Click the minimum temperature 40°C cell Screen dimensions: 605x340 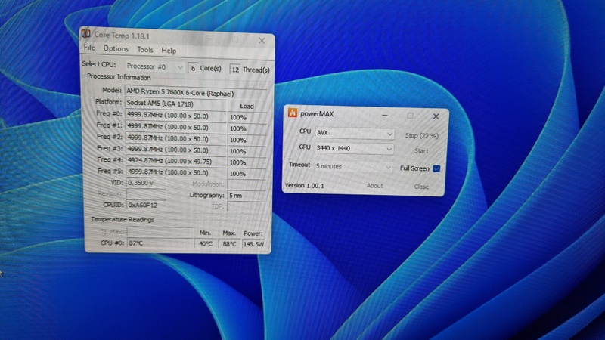(x=206, y=243)
